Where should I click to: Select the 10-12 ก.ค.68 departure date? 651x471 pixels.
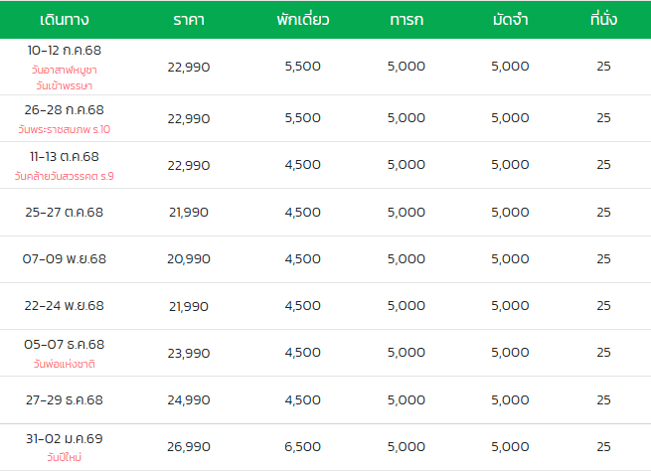click(65, 51)
